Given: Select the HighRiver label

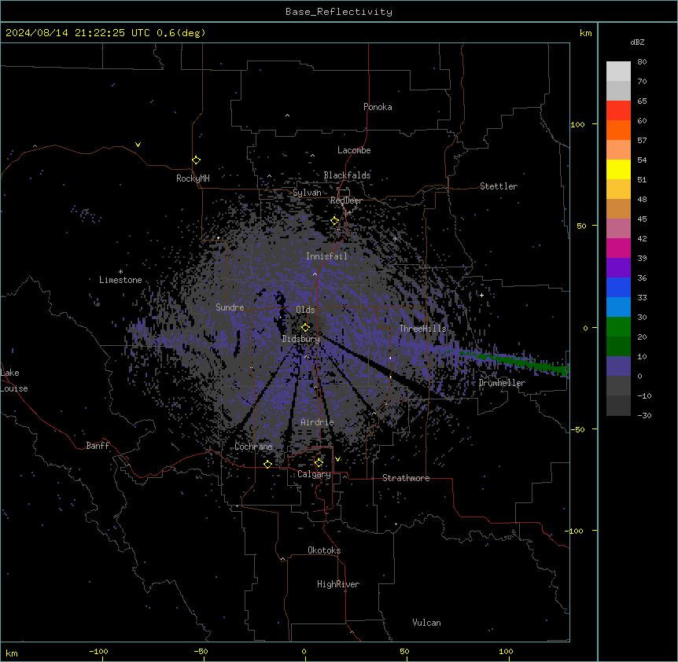Looking at the screenshot, I should [338, 584].
